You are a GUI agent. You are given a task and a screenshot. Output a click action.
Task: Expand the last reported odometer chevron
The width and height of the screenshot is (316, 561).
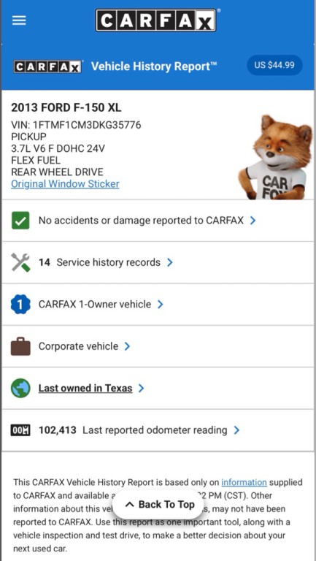[236, 430]
